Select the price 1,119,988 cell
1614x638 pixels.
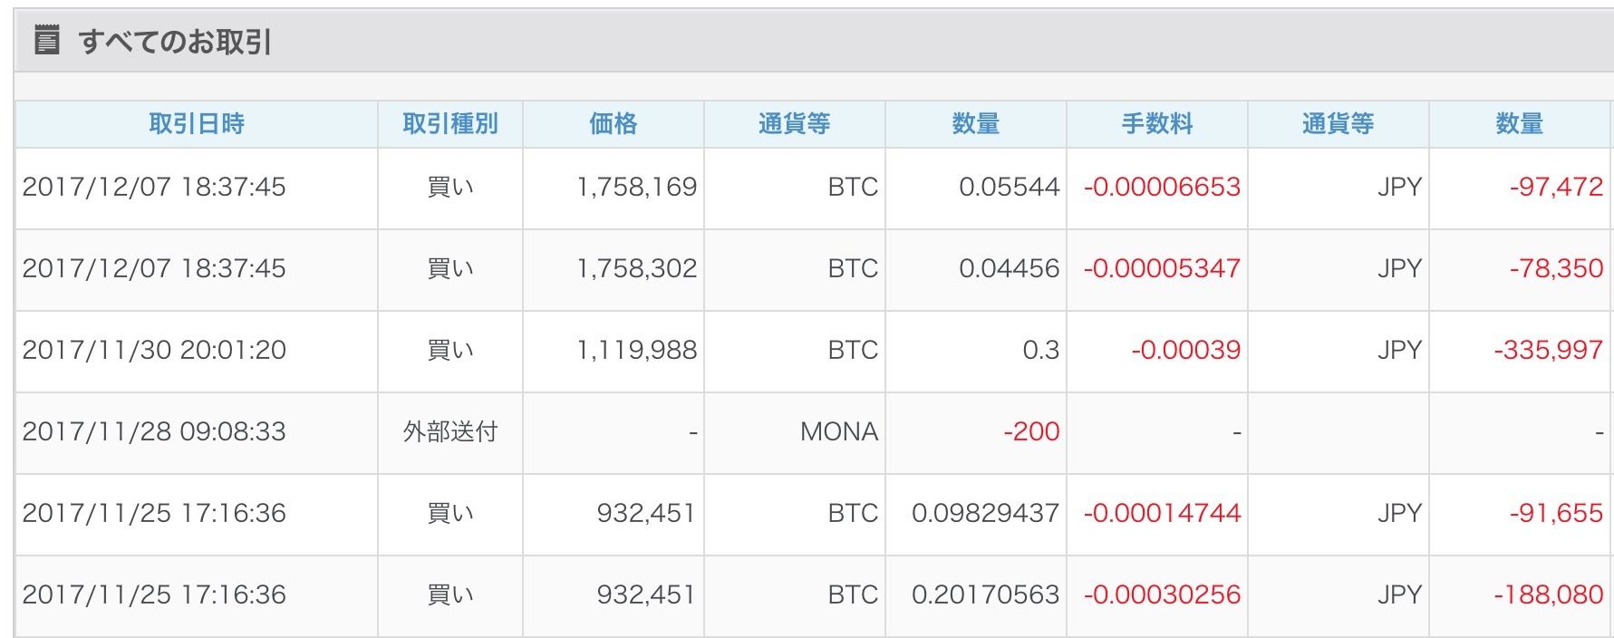614,352
